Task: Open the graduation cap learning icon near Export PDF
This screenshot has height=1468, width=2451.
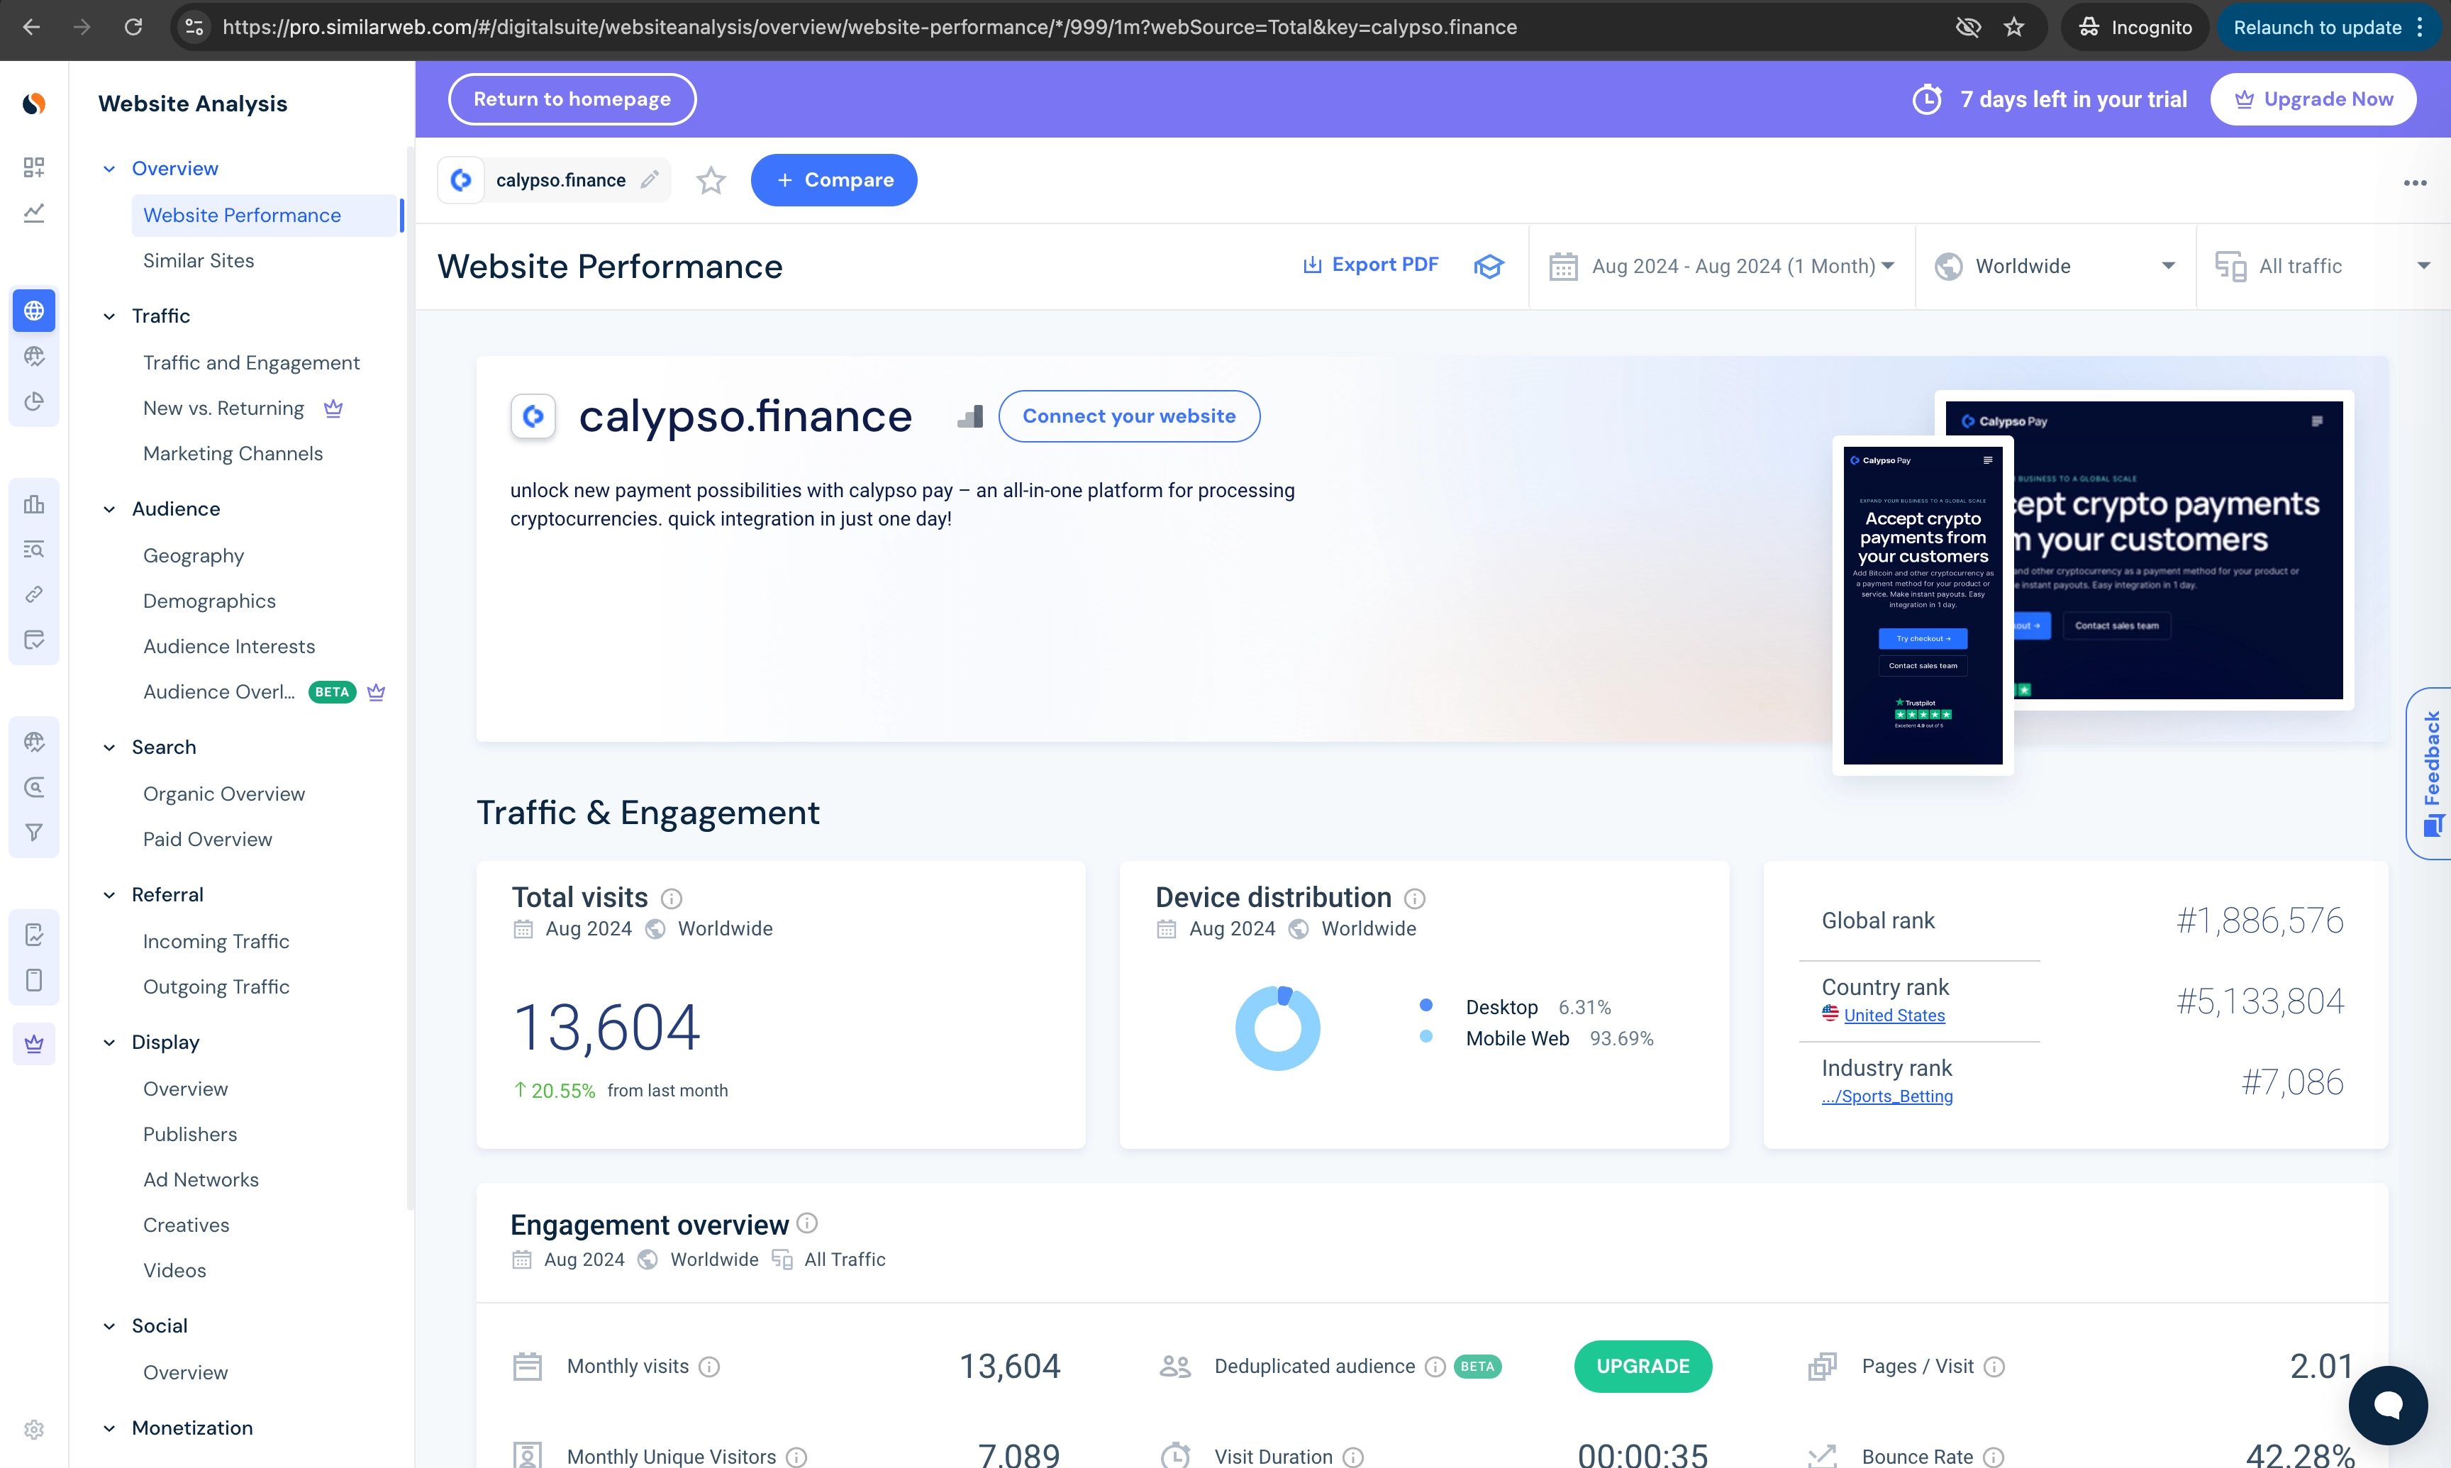Action: click(x=1489, y=265)
